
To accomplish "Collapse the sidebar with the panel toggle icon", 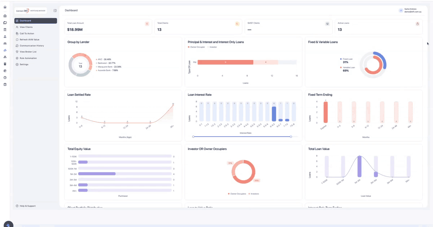I will pos(55,11).
